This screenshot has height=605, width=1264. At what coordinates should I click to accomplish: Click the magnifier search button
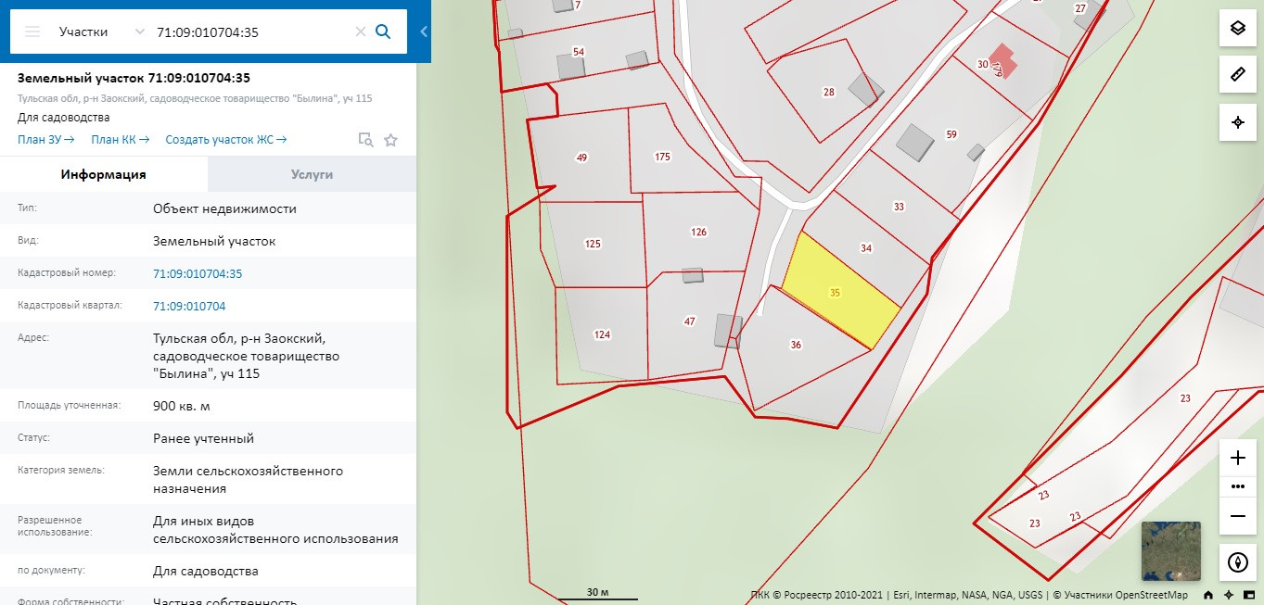pyautogui.click(x=383, y=32)
